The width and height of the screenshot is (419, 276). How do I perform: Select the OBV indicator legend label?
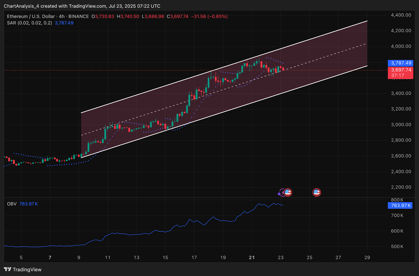point(12,204)
